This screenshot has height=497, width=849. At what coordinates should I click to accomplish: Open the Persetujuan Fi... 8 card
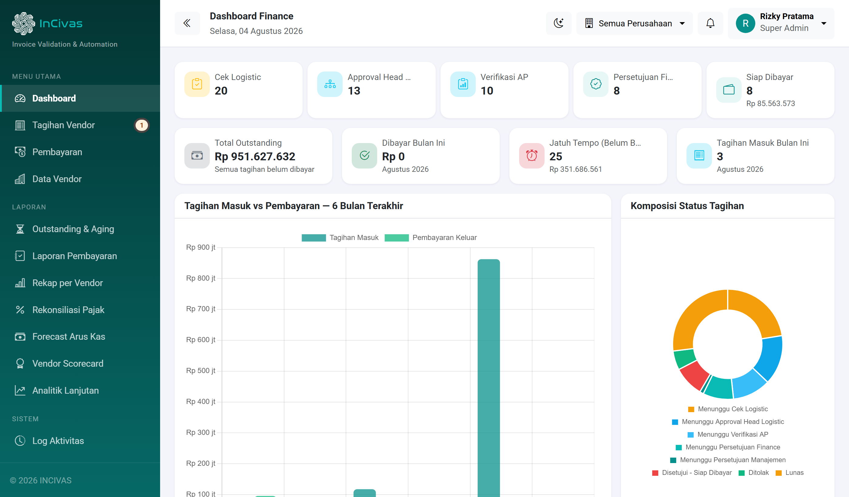[x=637, y=90]
